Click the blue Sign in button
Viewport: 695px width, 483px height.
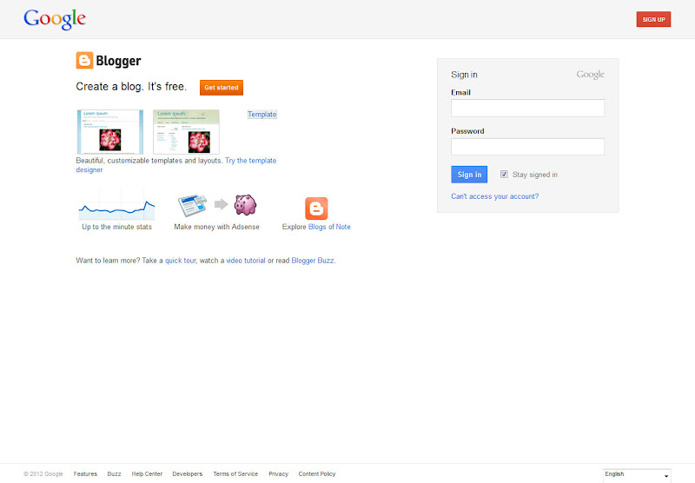(x=469, y=175)
